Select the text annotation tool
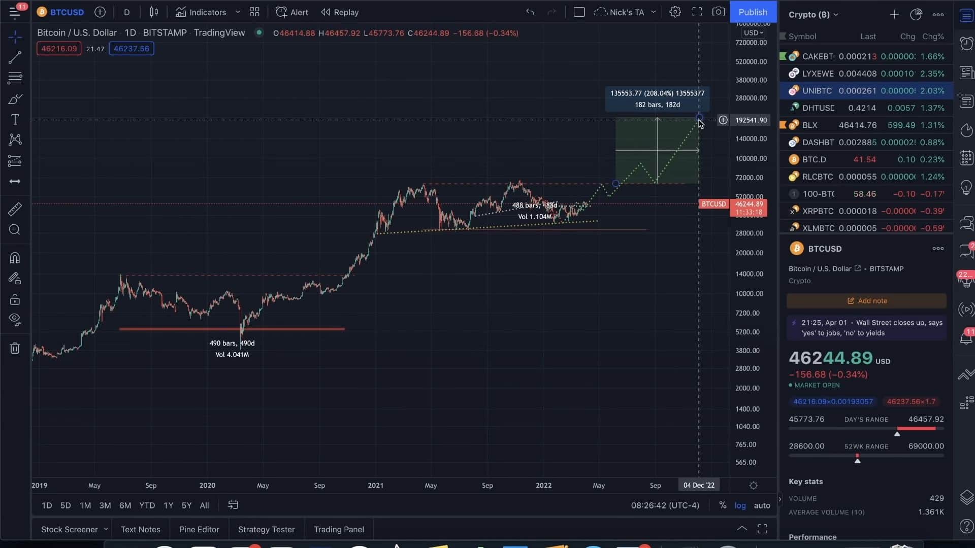The image size is (975, 548). coord(15,119)
